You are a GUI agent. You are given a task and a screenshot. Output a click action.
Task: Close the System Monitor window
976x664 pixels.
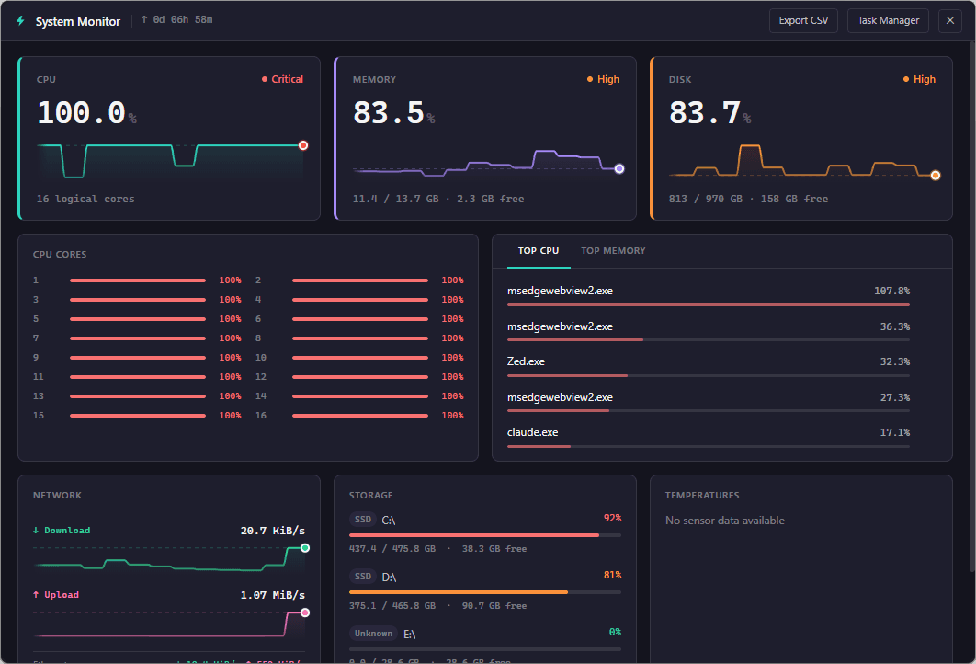click(950, 20)
